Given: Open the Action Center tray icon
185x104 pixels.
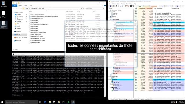Looking at the screenshot, I should (x=177, y=102).
